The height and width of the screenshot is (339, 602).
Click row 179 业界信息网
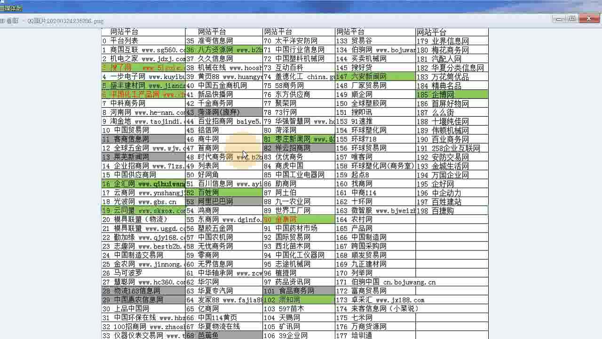pyautogui.click(x=452, y=41)
